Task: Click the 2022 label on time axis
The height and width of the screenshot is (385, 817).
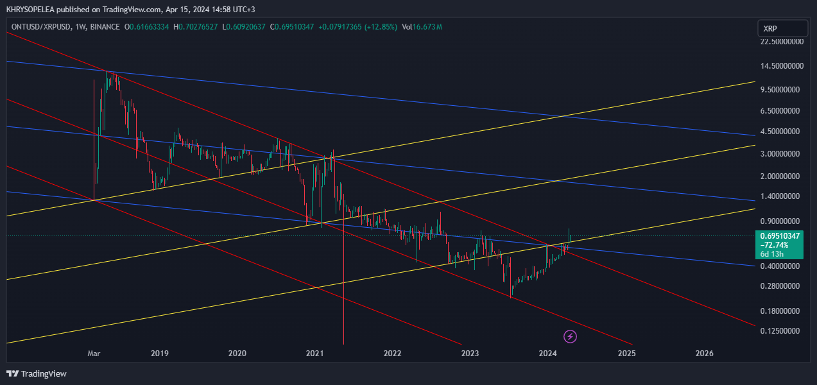Action: tap(392, 354)
